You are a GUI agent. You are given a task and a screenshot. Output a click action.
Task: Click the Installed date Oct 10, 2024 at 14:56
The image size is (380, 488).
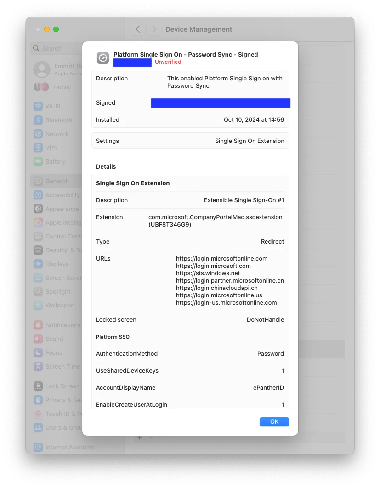coord(254,120)
